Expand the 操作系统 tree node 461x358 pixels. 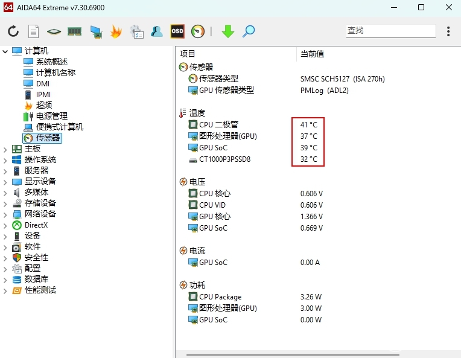[5, 161]
